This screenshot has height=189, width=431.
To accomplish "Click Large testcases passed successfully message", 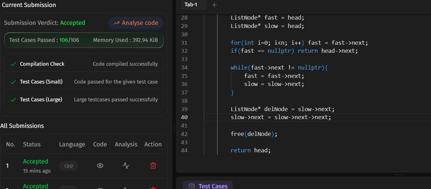I will coord(116,100).
